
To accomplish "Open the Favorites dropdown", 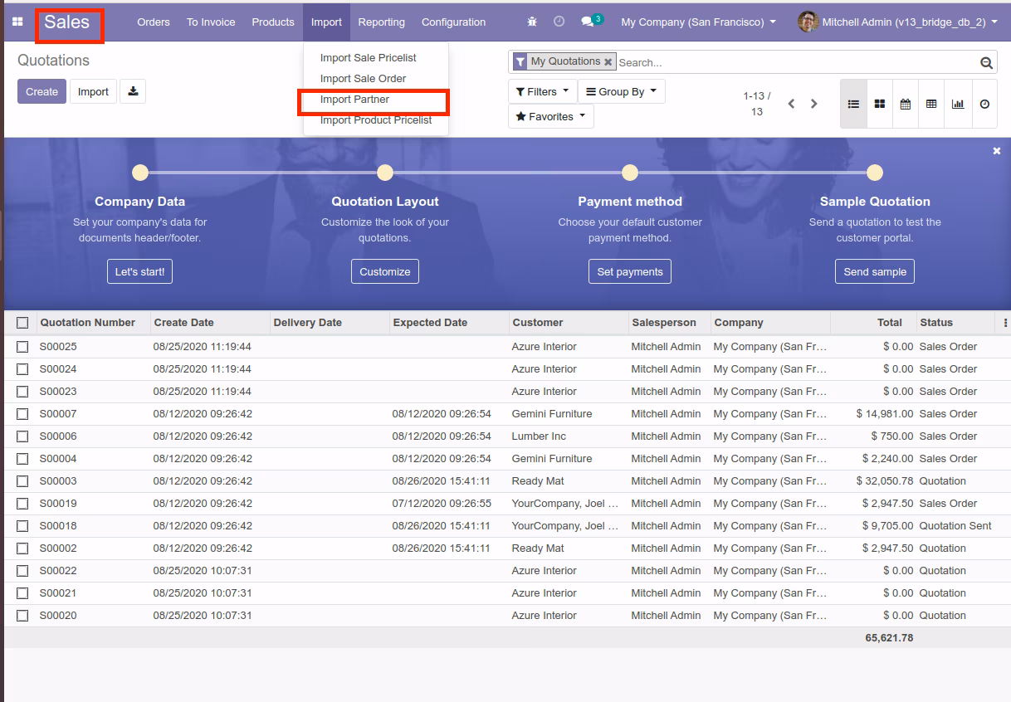I will point(550,116).
